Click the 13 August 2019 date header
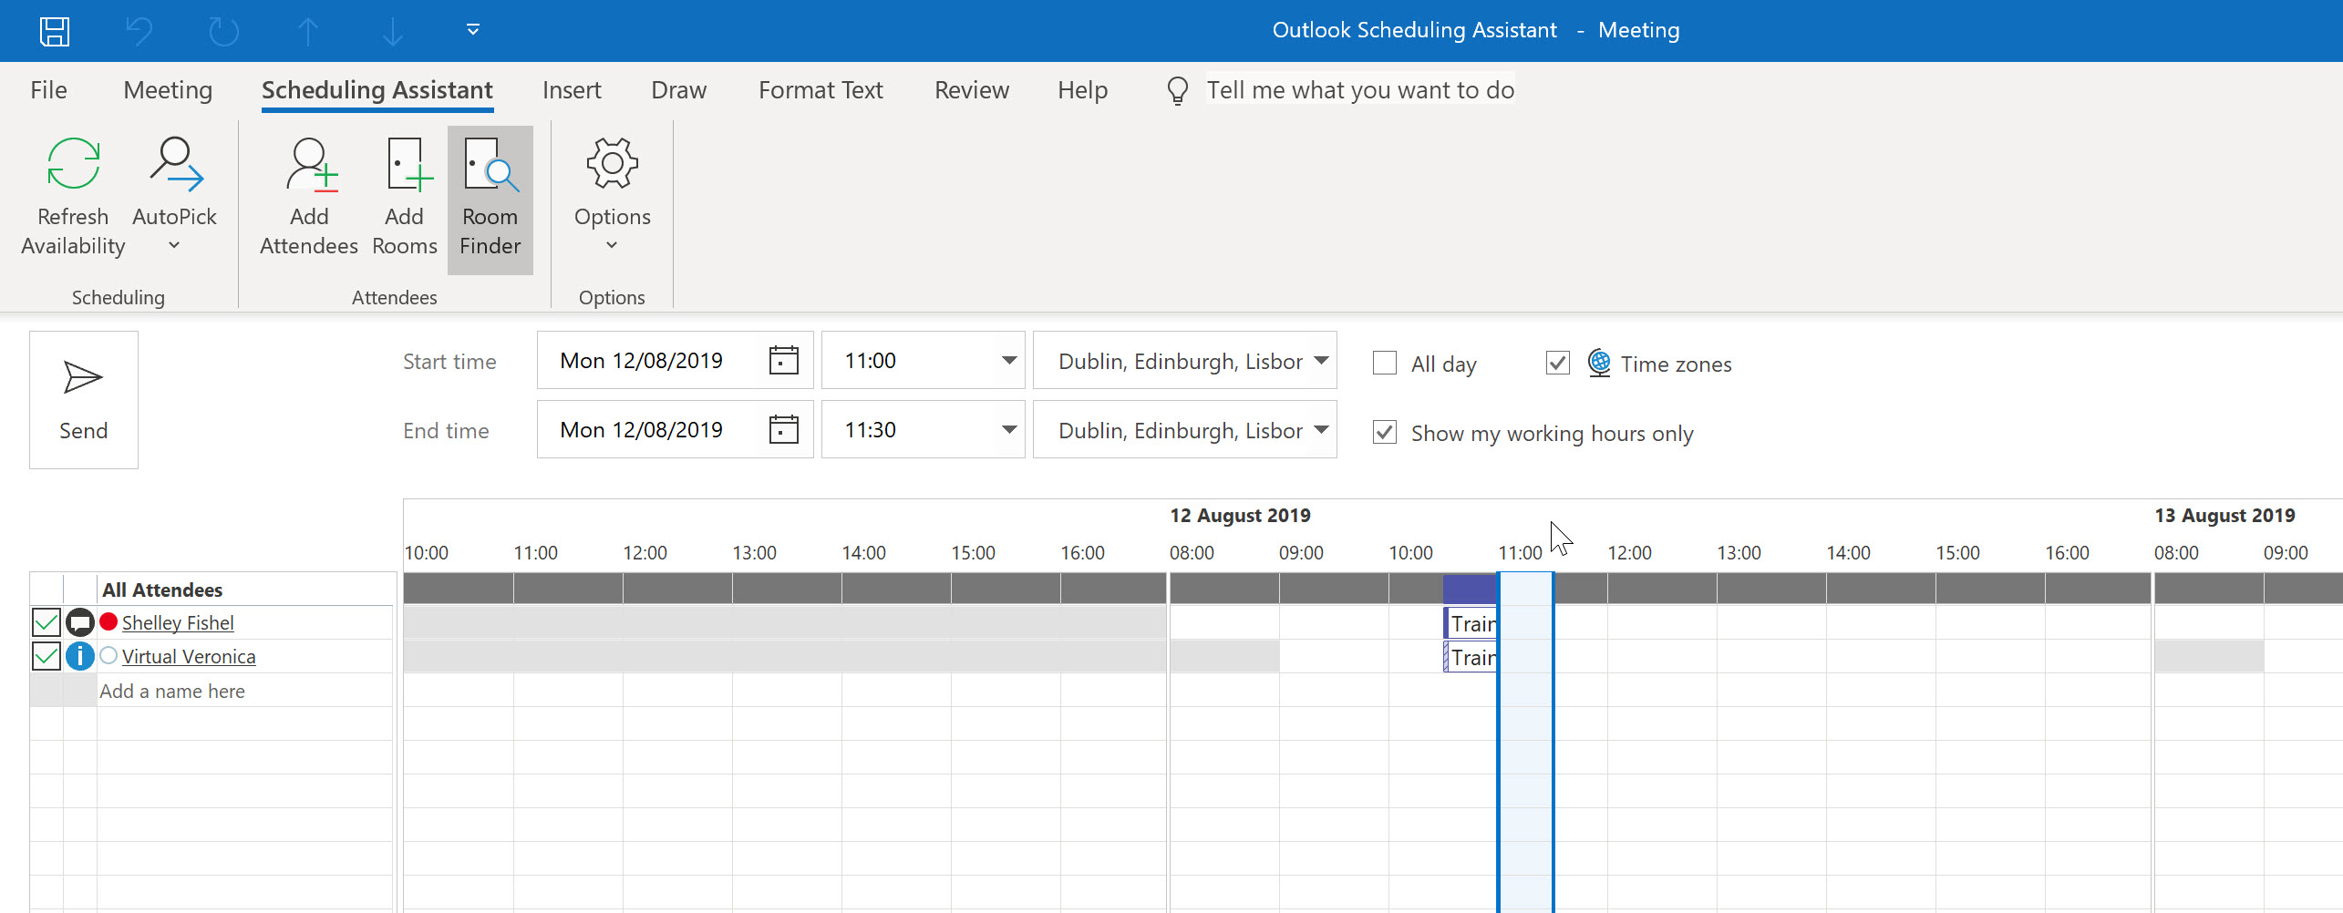 click(x=2224, y=515)
